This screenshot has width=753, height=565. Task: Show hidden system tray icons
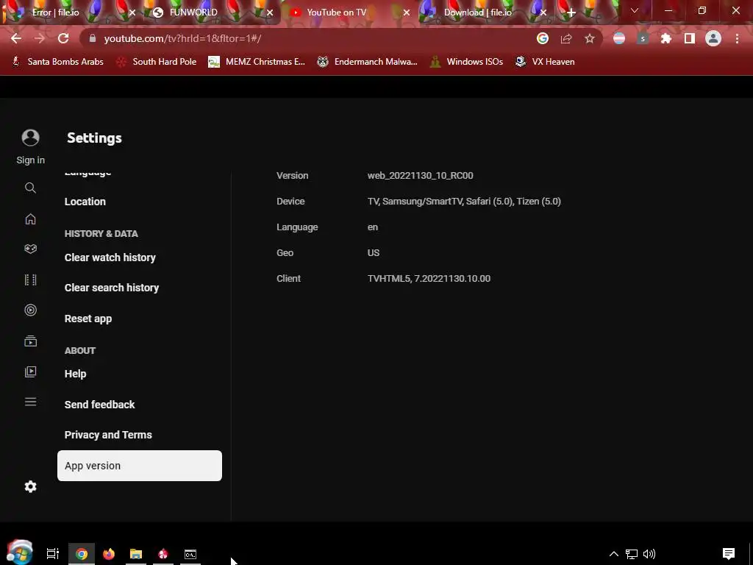tap(614, 554)
